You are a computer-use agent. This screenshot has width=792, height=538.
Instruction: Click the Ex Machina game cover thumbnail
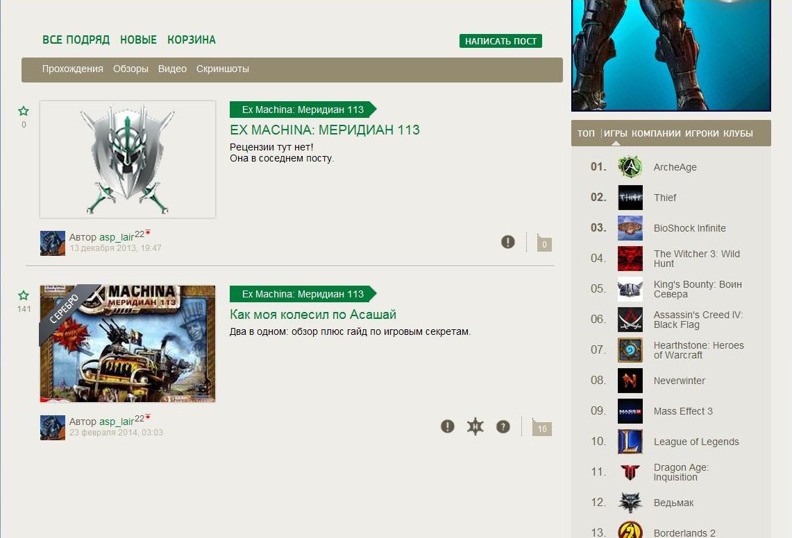coord(128,344)
